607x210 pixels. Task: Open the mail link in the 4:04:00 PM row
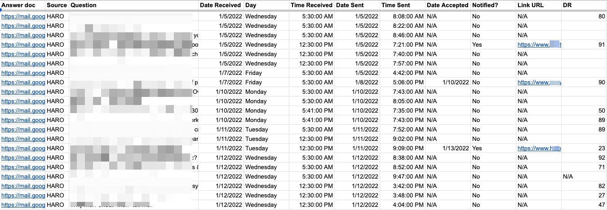tap(23, 205)
